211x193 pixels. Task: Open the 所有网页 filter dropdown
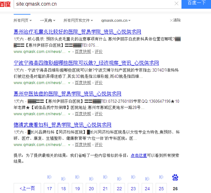(x=23, y=20)
